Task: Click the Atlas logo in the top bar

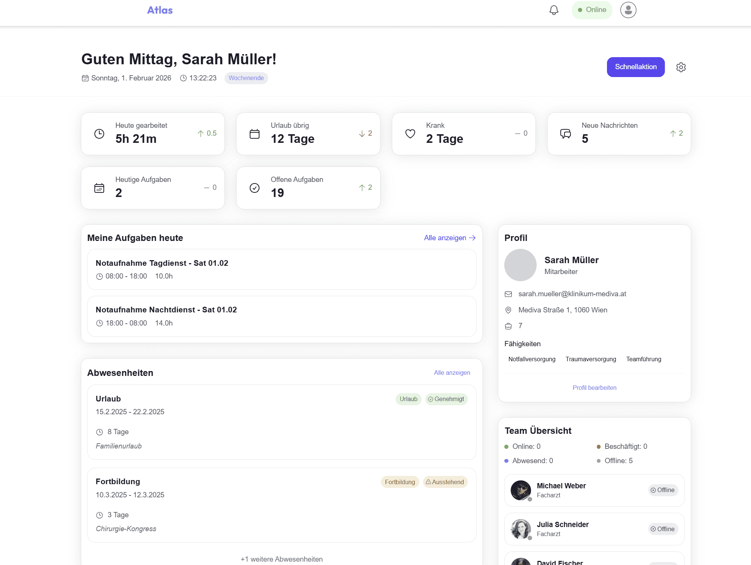Action: tap(159, 10)
